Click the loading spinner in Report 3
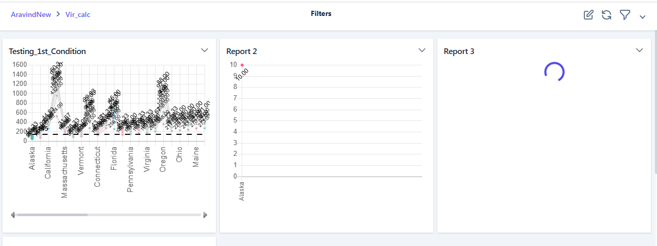 [554, 72]
